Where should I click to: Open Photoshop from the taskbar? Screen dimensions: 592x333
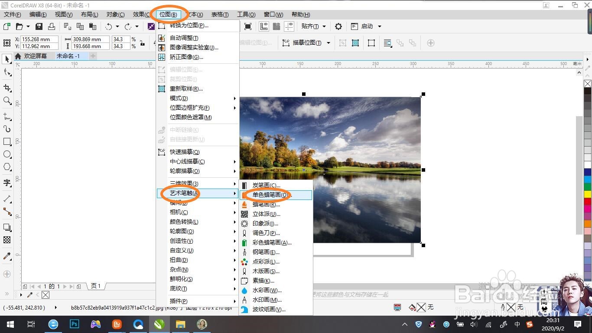(x=75, y=324)
